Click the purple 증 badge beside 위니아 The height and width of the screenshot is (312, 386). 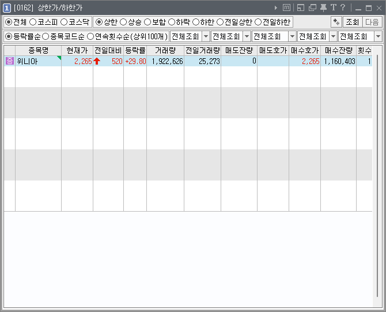pyautogui.click(x=10, y=61)
